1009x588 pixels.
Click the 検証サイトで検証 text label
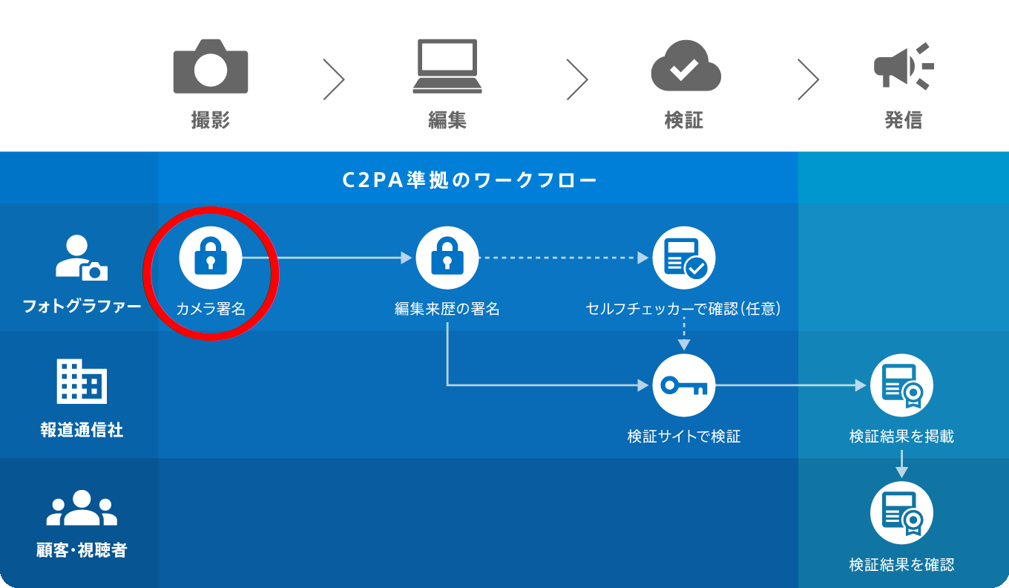(x=684, y=436)
